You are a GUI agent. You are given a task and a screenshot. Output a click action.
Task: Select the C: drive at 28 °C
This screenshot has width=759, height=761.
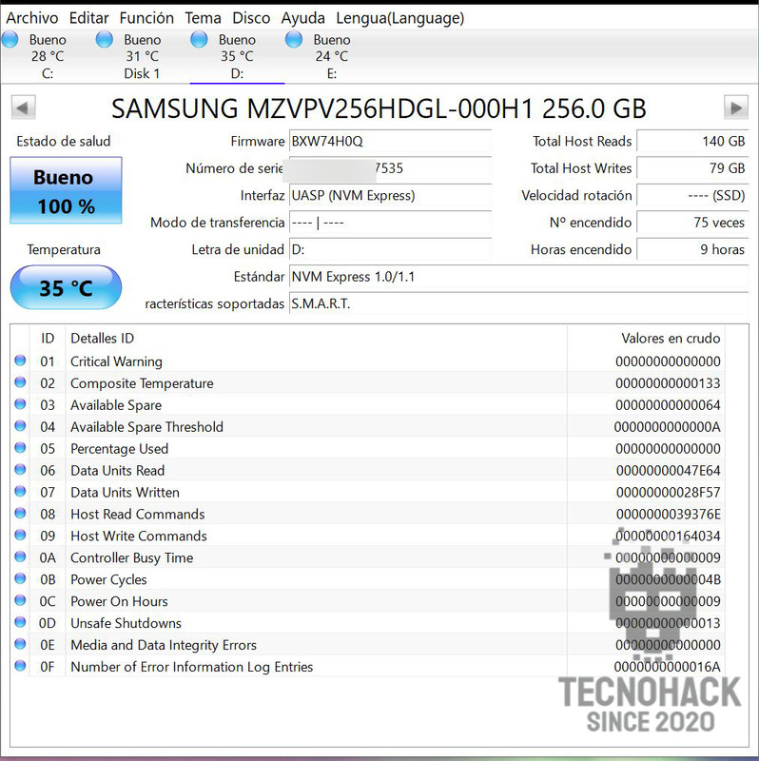48,56
